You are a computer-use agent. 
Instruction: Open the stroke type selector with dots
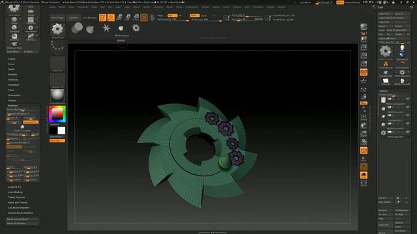pos(57,47)
